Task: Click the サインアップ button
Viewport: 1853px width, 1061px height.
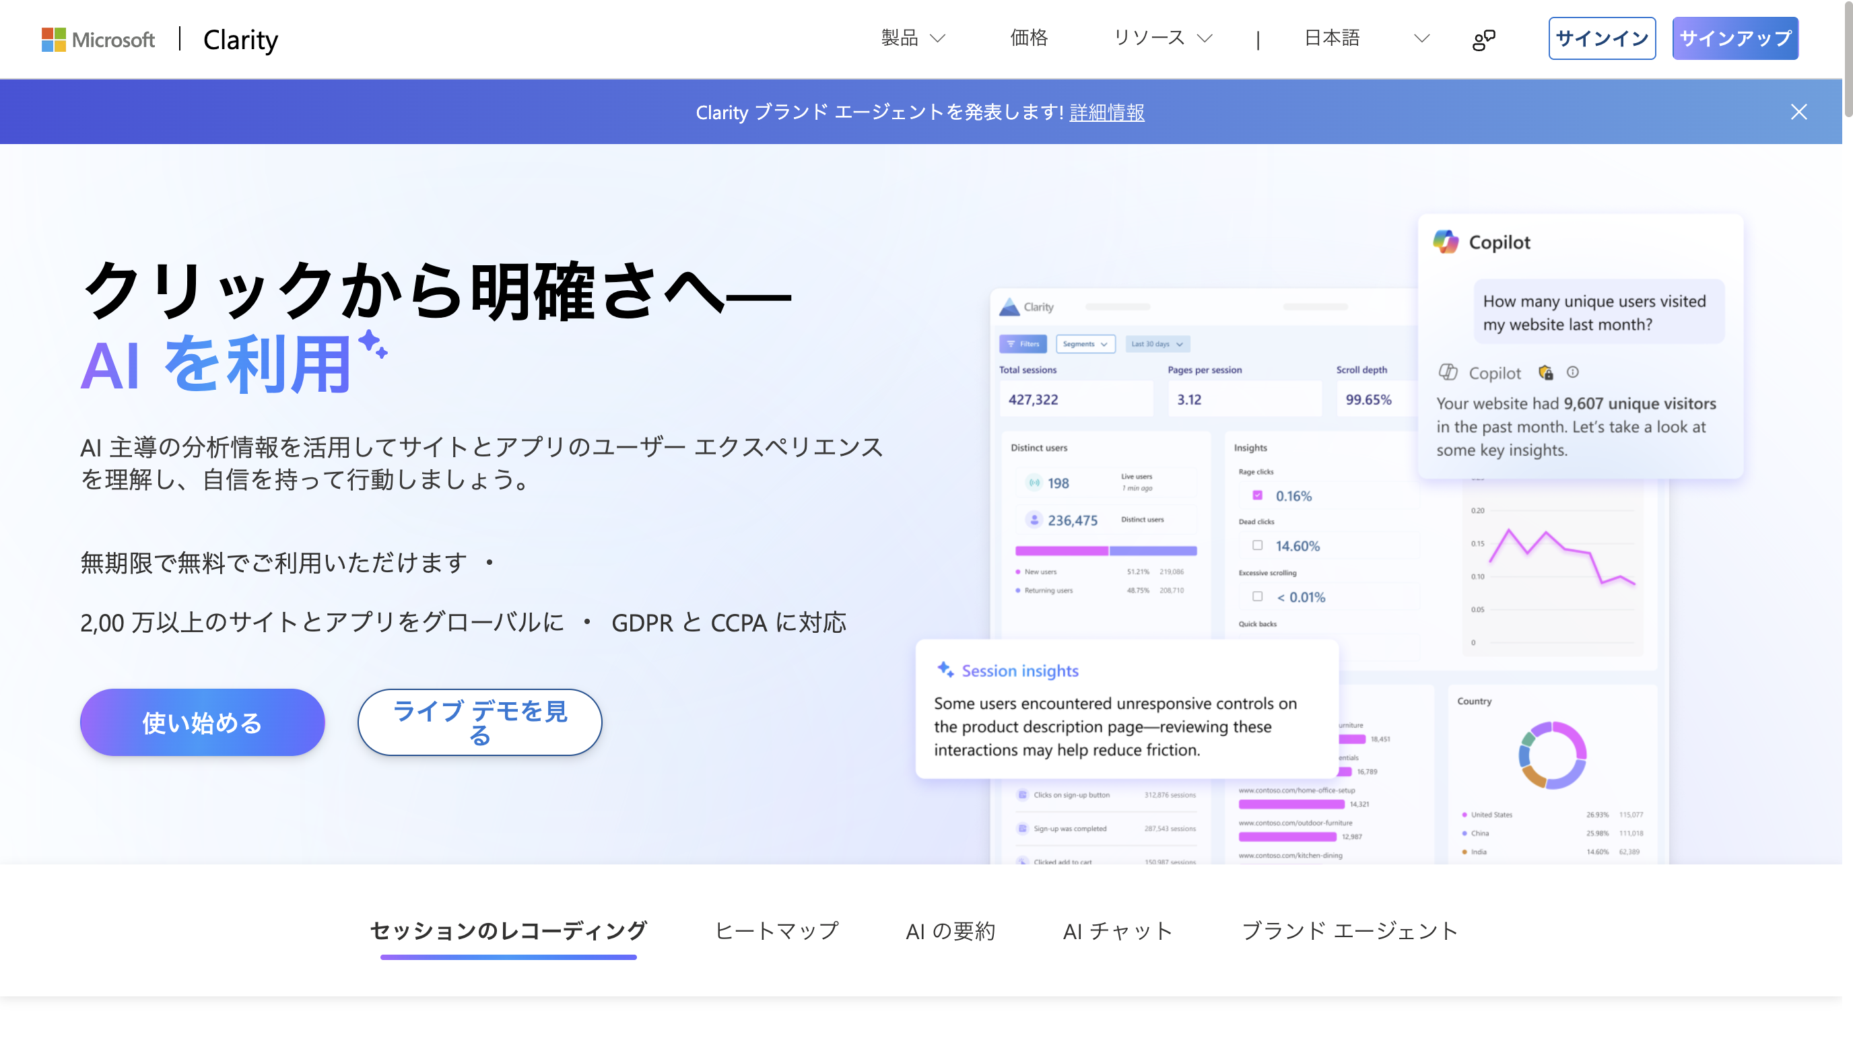Action: pyautogui.click(x=1735, y=38)
